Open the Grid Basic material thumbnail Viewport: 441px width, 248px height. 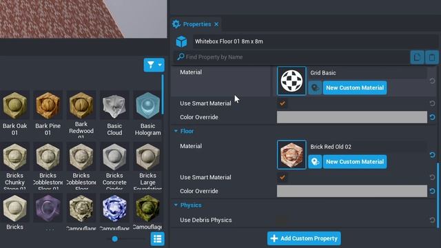tap(291, 81)
